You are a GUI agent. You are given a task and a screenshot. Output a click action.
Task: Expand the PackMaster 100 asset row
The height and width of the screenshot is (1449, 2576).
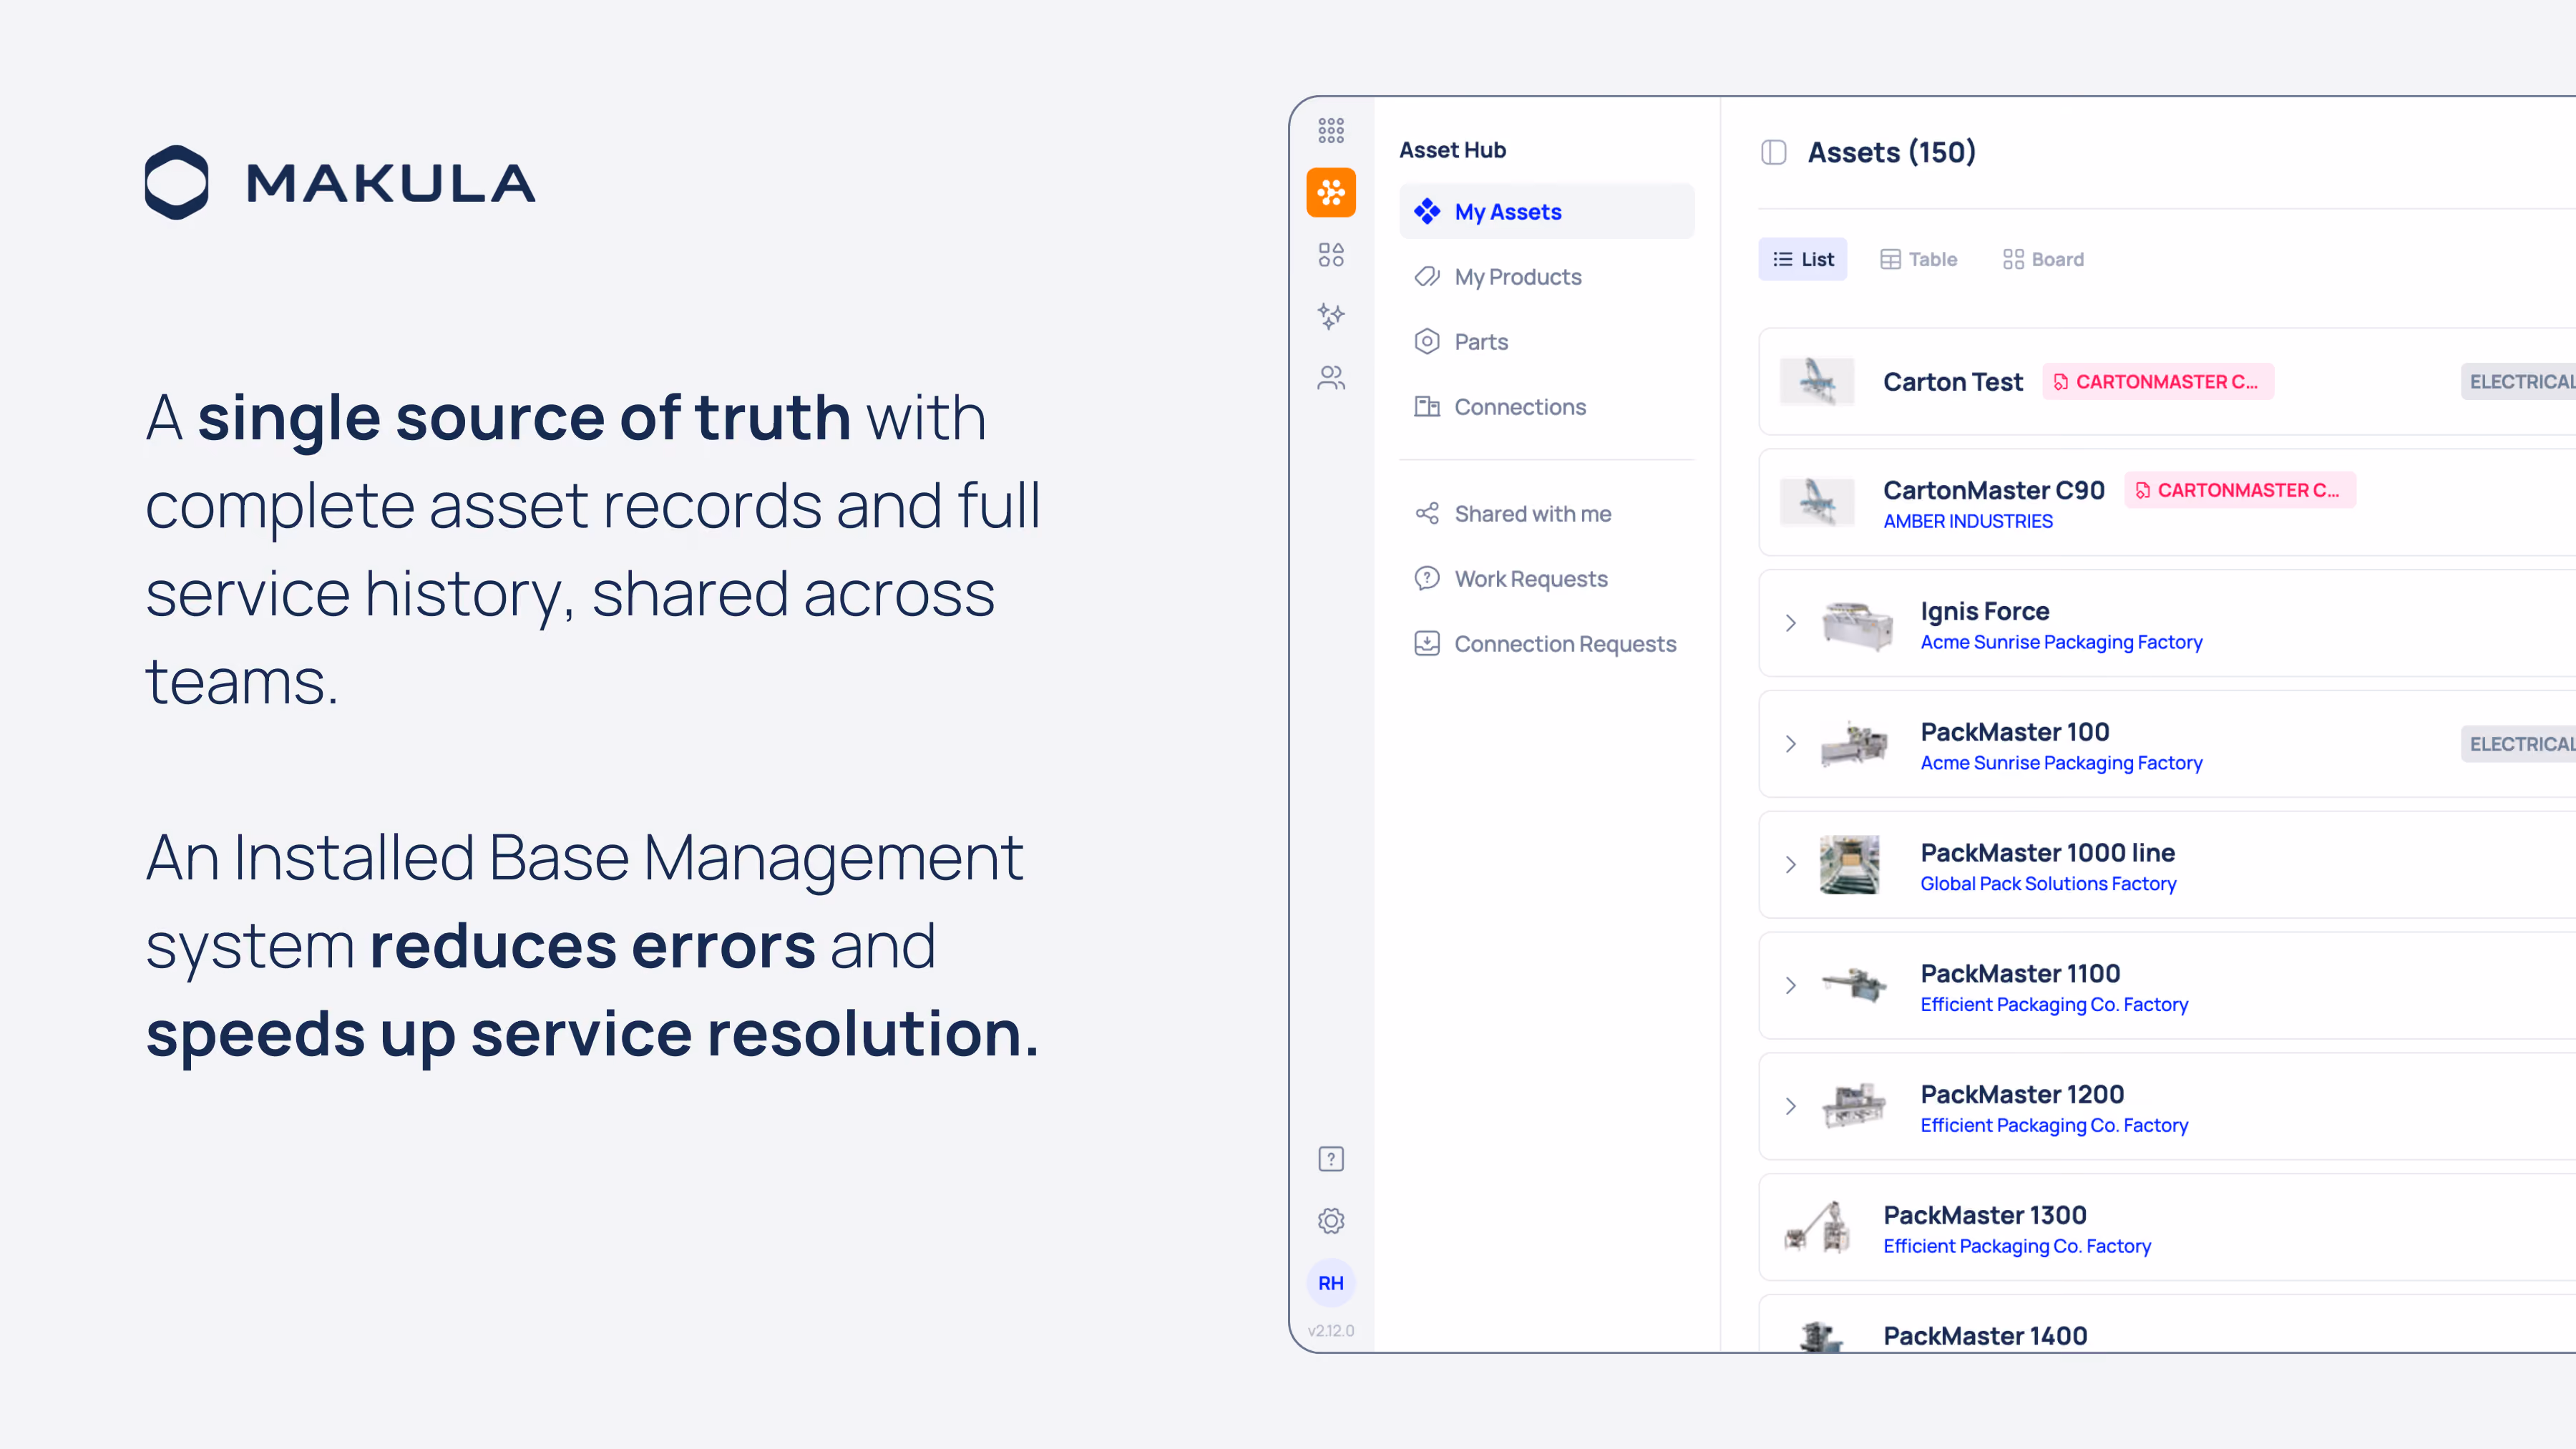click(1791, 744)
